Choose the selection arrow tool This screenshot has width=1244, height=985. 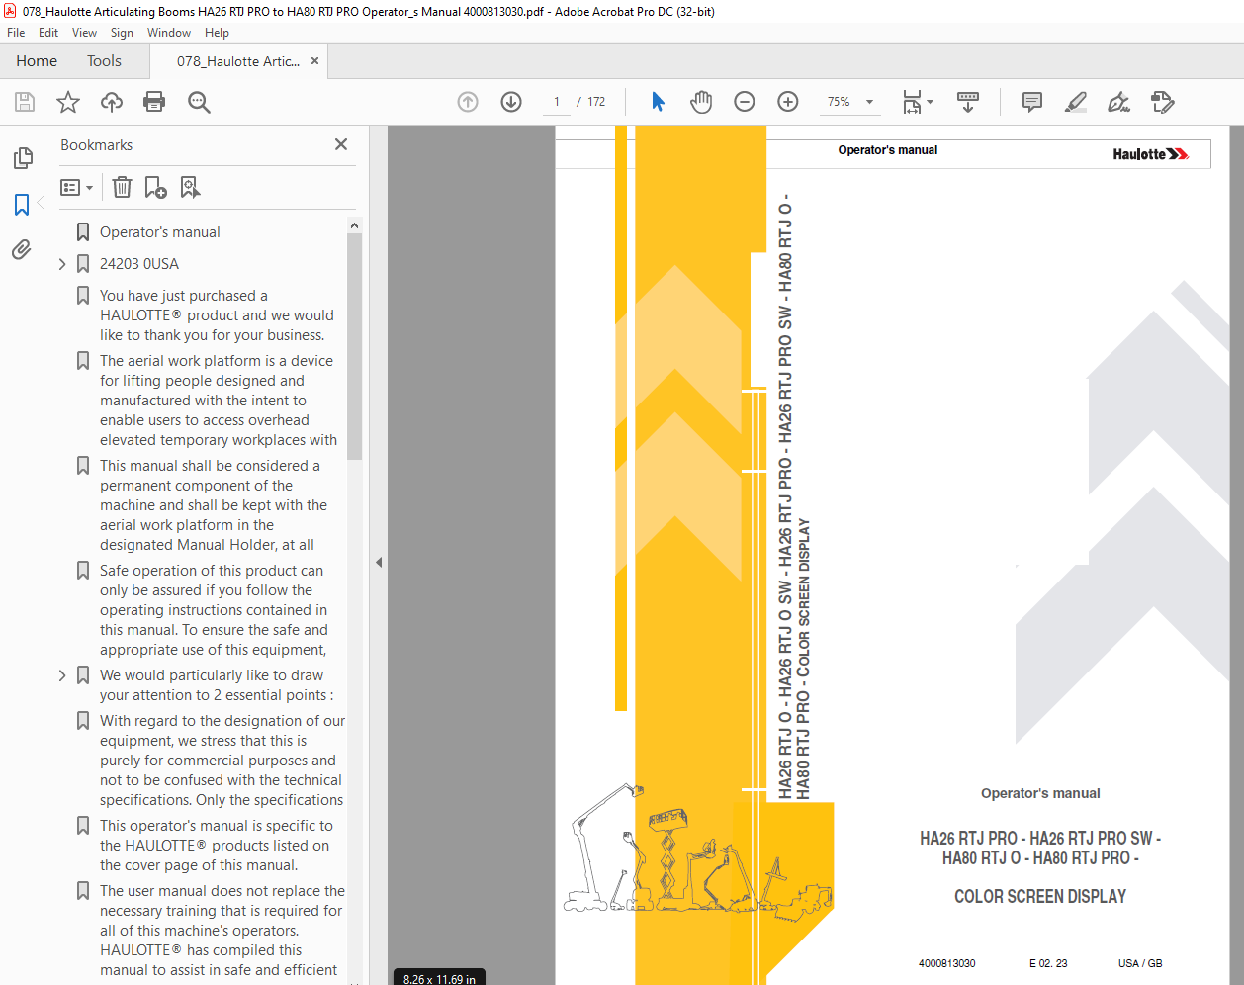coord(659,102)
